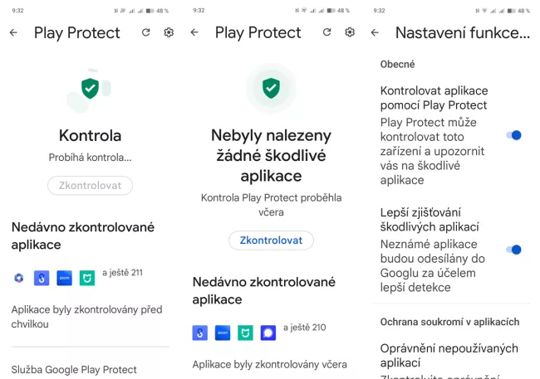
Task: Tap back arrow on left Play Protect screen
Action: (13, 32)
